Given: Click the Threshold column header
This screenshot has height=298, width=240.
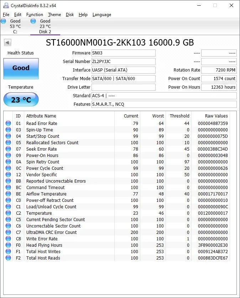Looking at the screenshot, I should (179, 116).
